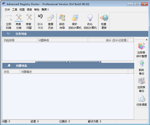Click the 分类列表 header tag icon
Screen dimensions: 150x125
click(8, 34)
